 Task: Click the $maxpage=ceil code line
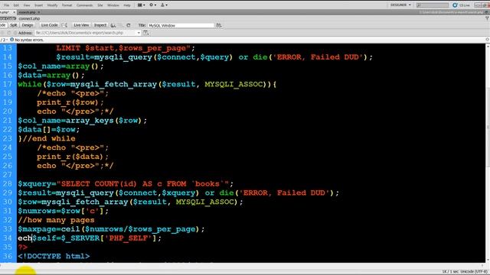[111, 229]
